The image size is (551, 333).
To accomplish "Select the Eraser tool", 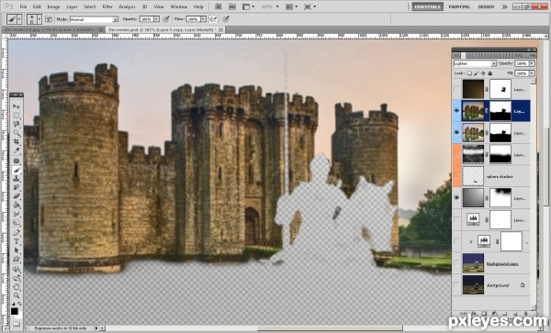I will point(17,196).
